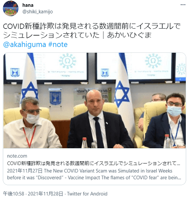The height and width of the screenshot is (200, 189).
Task: Click the display name hana
Action: 28,5
